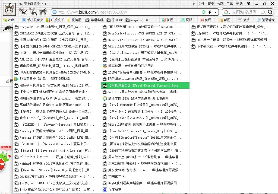Screen dimensions: 278x194
Task: Open bookmark bilibili周末放映室 第53期
Action: point(146,46)
